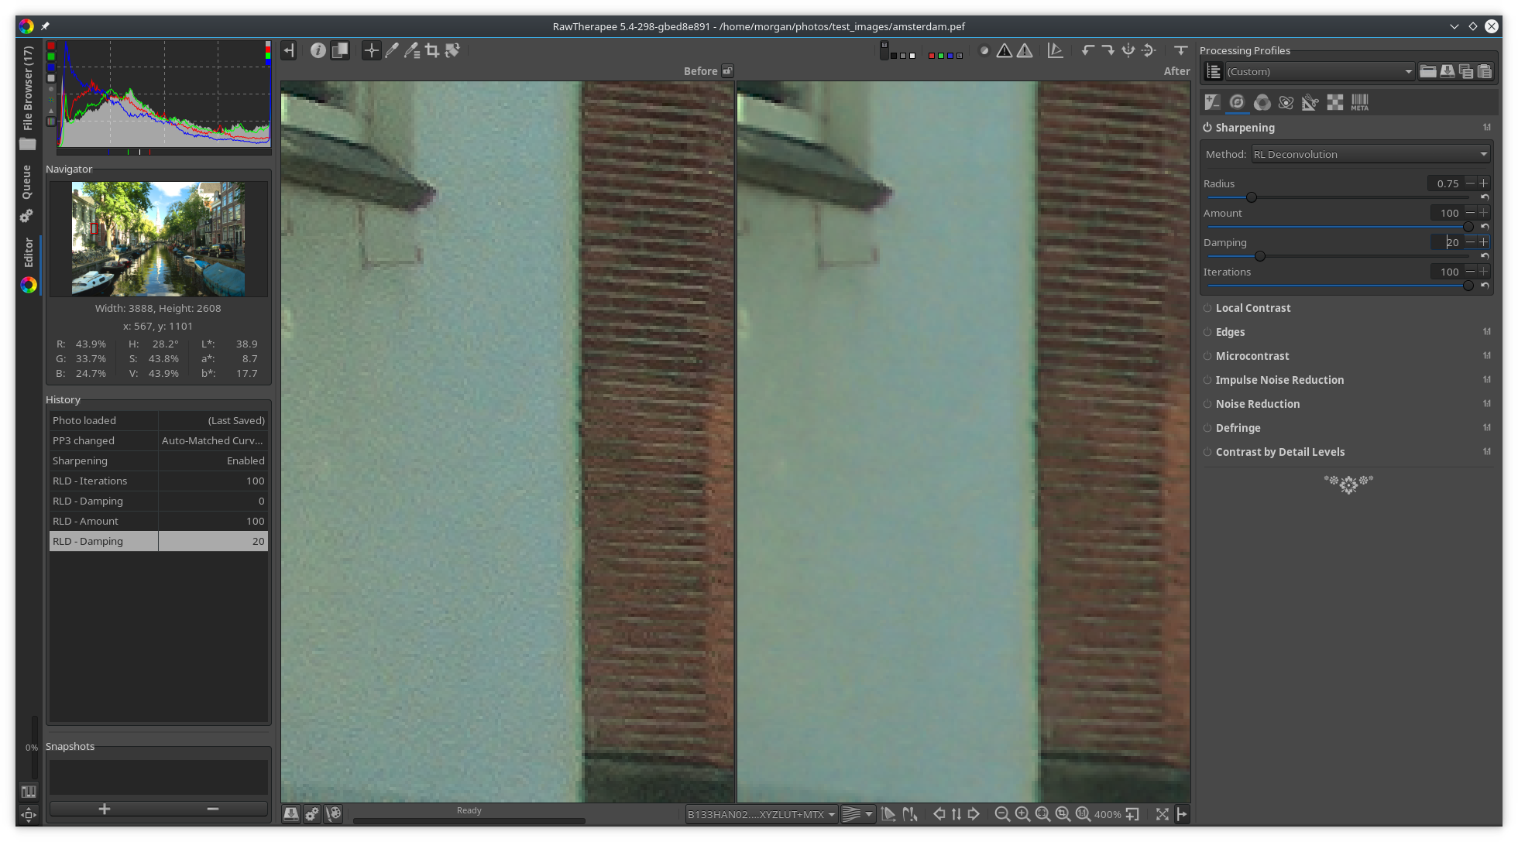Toggle focus mask preview icon

[x=984, y=51]
